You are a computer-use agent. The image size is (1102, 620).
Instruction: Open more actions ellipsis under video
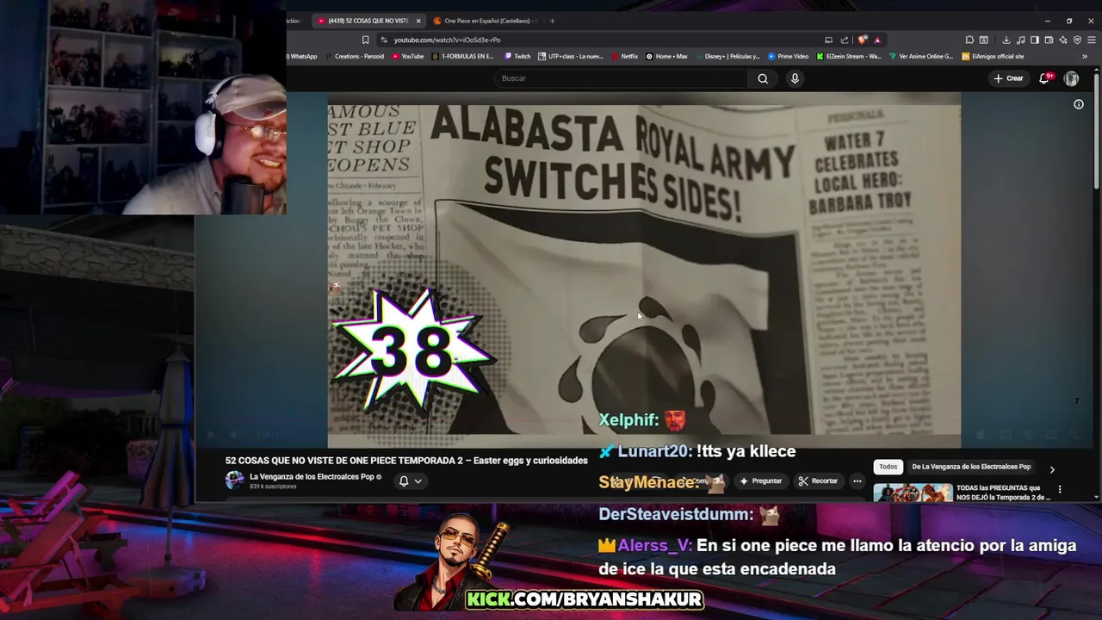click(x=857, y=480)
